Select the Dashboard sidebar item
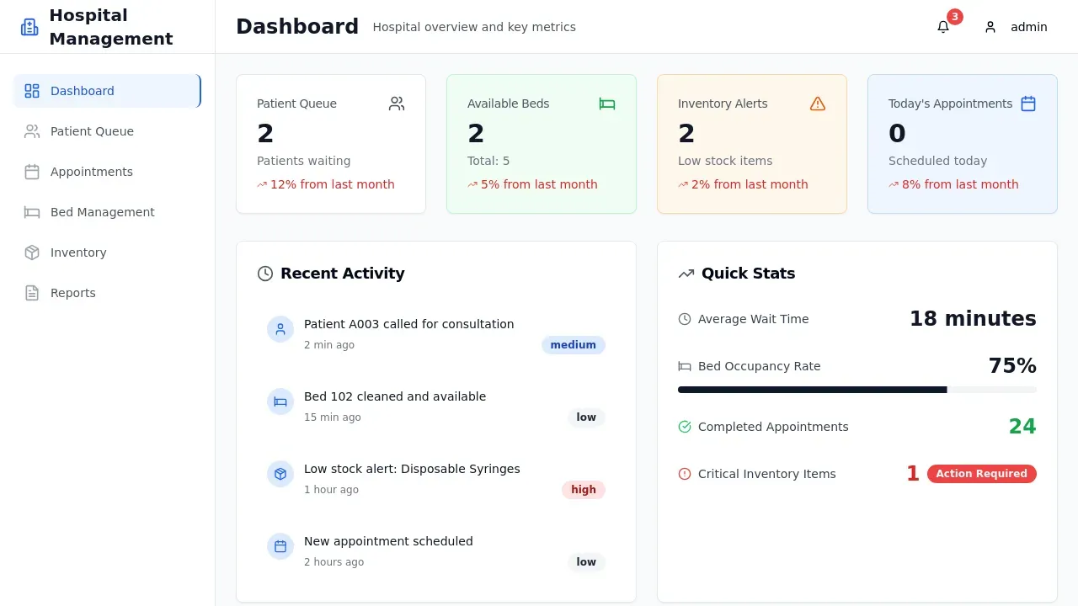Image resolution: width=1078 pixels, height=606 pixels. (82, 91)
